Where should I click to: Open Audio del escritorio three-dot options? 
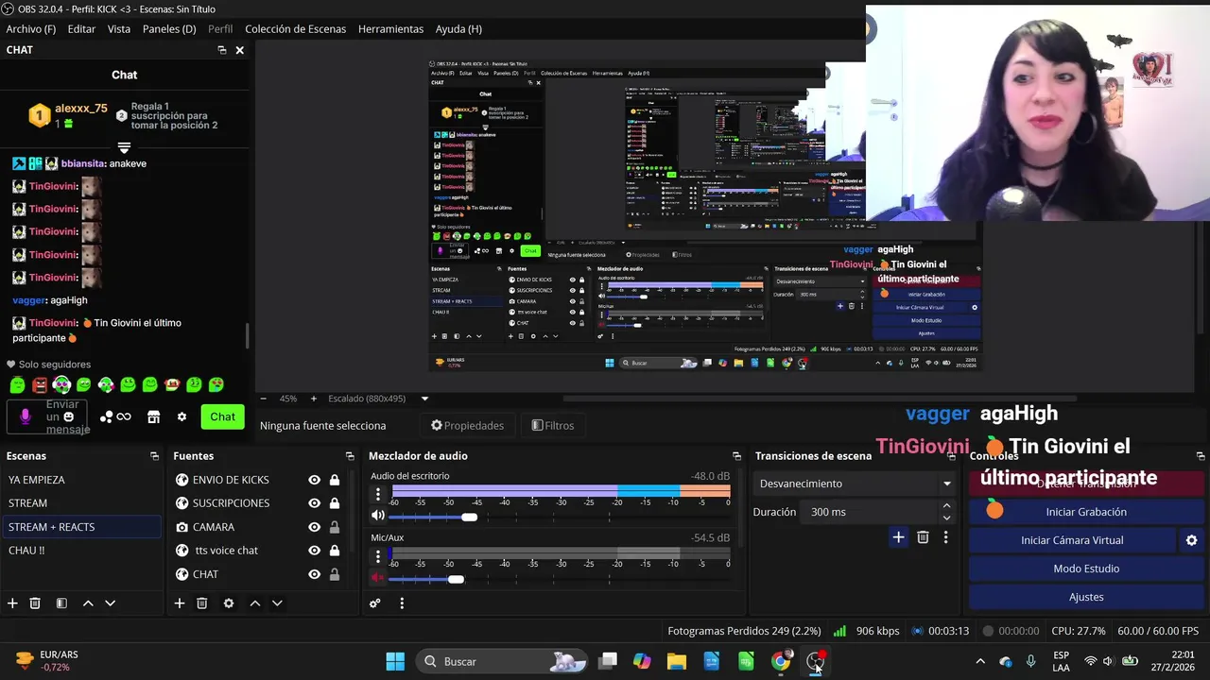click(x=378, y=494)
